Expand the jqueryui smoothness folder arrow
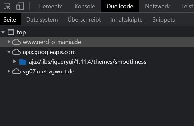This screenshot has height=126, width=194. pyautogui.click(x=15, y=61)
